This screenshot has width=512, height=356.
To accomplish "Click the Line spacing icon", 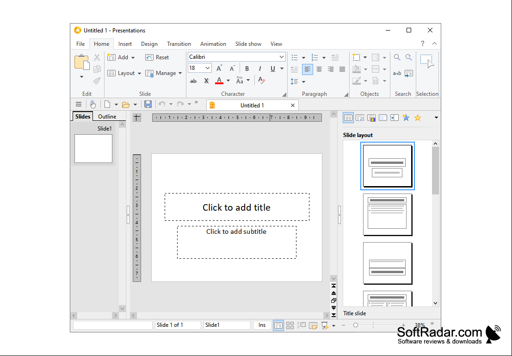I will [295, 81].
